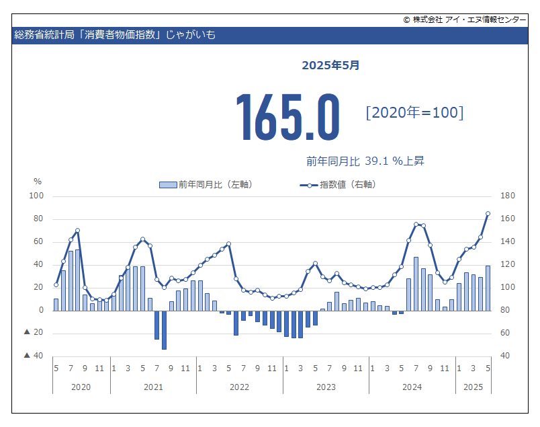540x427 pixels.
Task: Click year label 2024 on x-axis
Action: [412, 387]
